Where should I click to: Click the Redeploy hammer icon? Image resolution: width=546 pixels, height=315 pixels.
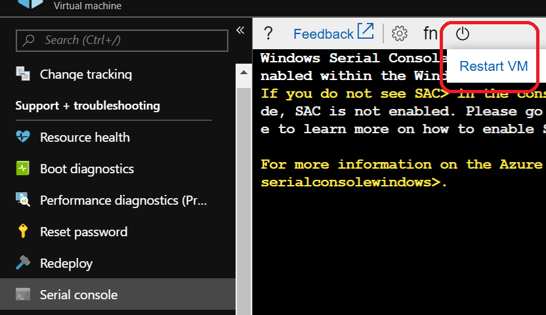[23, 263]
